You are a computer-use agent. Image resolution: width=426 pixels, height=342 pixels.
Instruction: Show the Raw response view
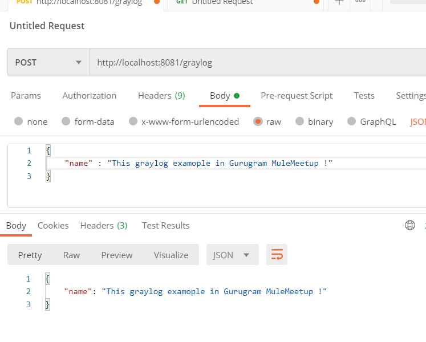[x=71, y=255]
